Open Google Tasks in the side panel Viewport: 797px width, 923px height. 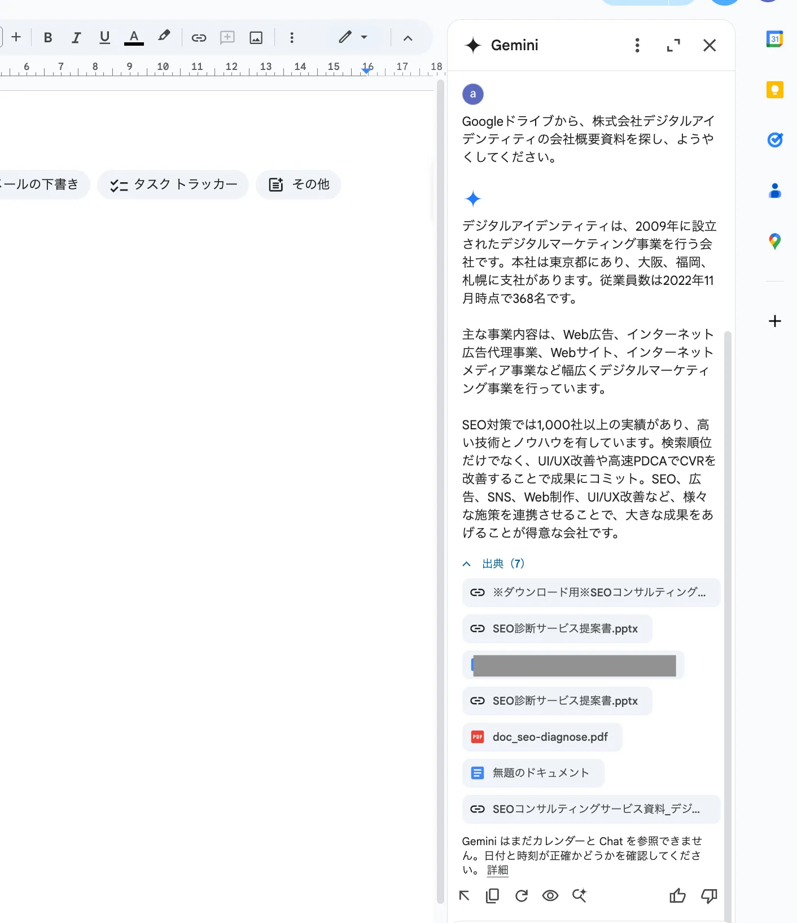pos(774,140)
